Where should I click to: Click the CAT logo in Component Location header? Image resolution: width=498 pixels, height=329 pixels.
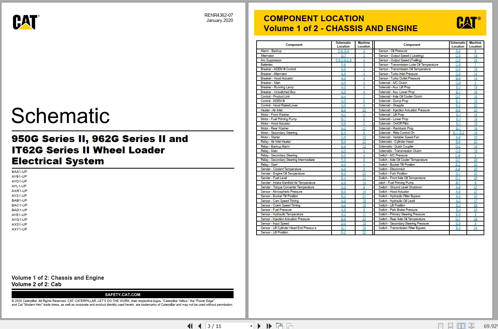pos(468,23)
